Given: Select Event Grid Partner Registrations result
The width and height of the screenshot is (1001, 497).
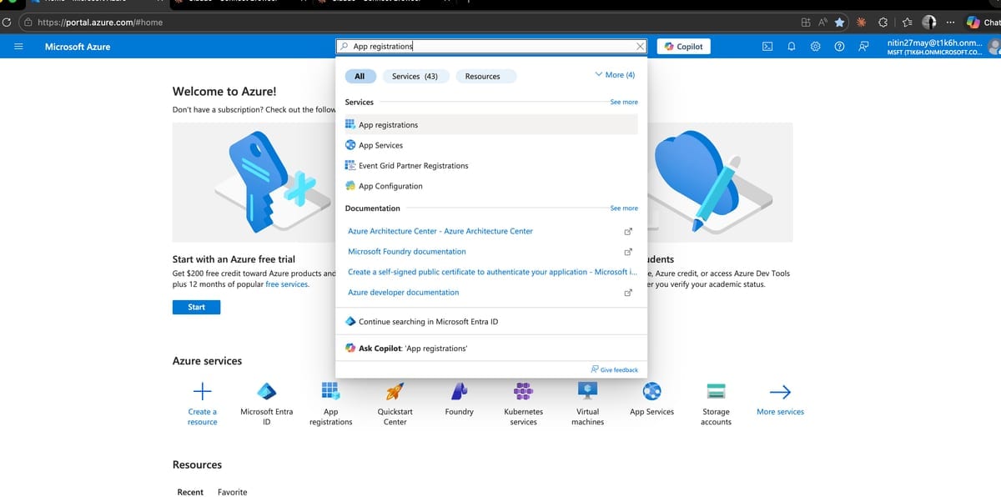Looking at the screenshot, I should pos(490,165).
